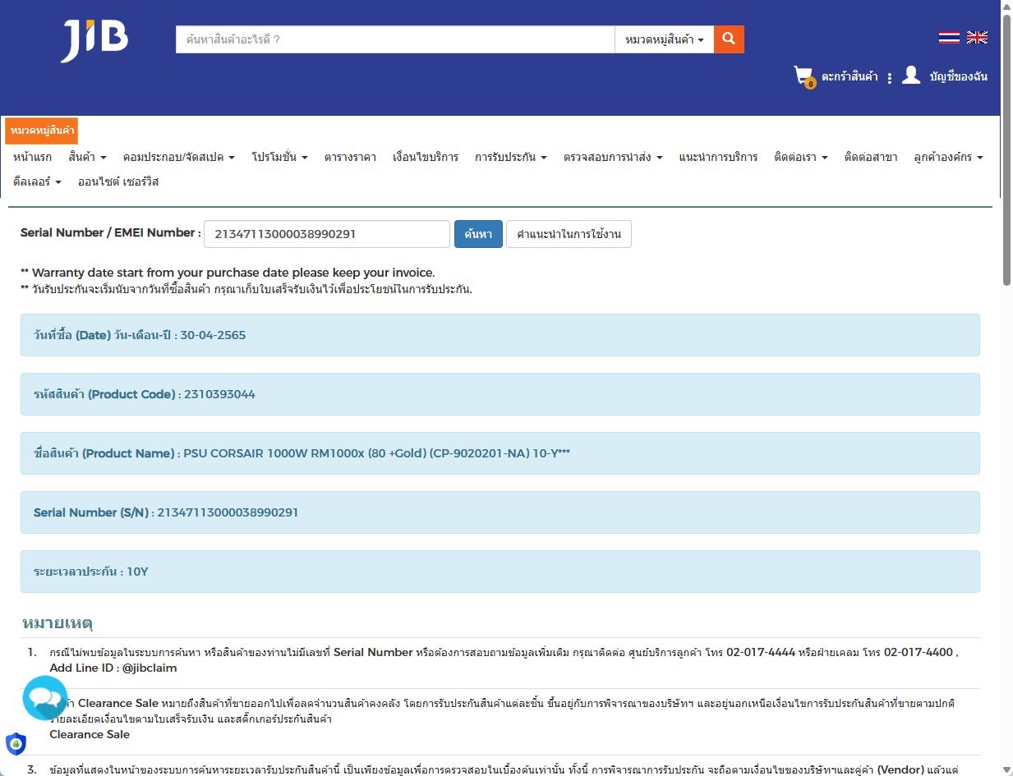Click the Serial Number input field

[x=326, y=234]
